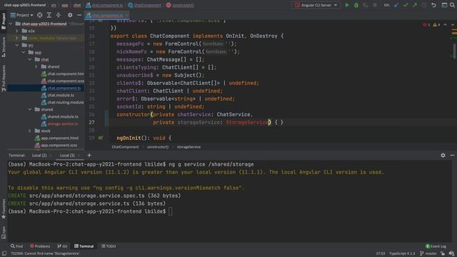Add a new terminal session with plus
Screen dimensions: 457x257
pos(89,156)
